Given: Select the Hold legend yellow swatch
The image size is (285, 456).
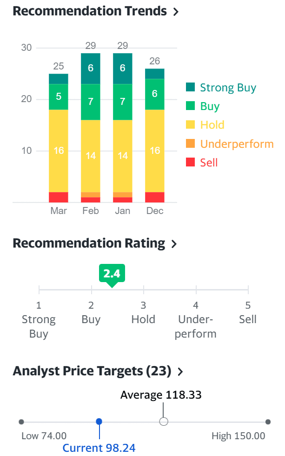Looking at the screenshot, I should click(x=191, y=125).
